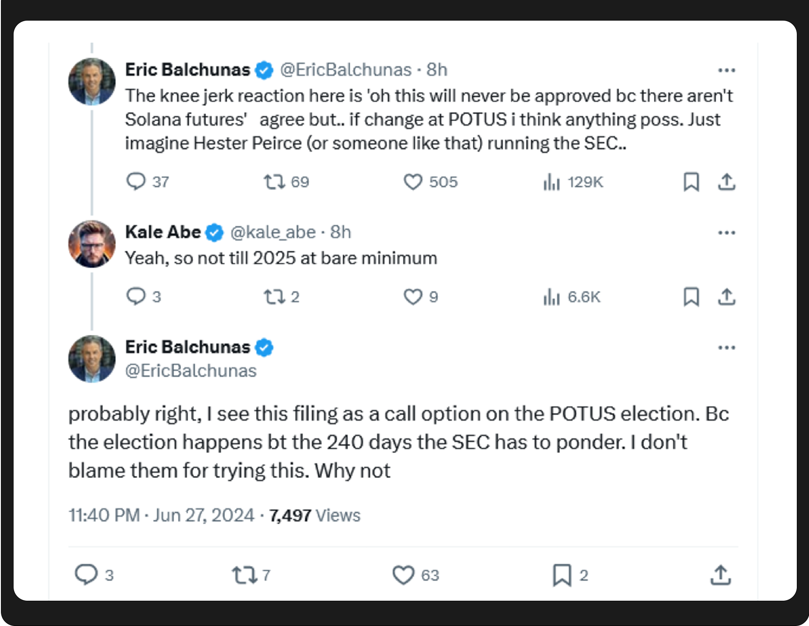
Task: Open more options on first Eric tweet
Action: point(727,70)
